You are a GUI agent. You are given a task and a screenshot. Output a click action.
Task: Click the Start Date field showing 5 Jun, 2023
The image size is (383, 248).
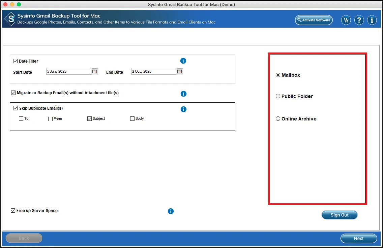[x=69, y=71]
